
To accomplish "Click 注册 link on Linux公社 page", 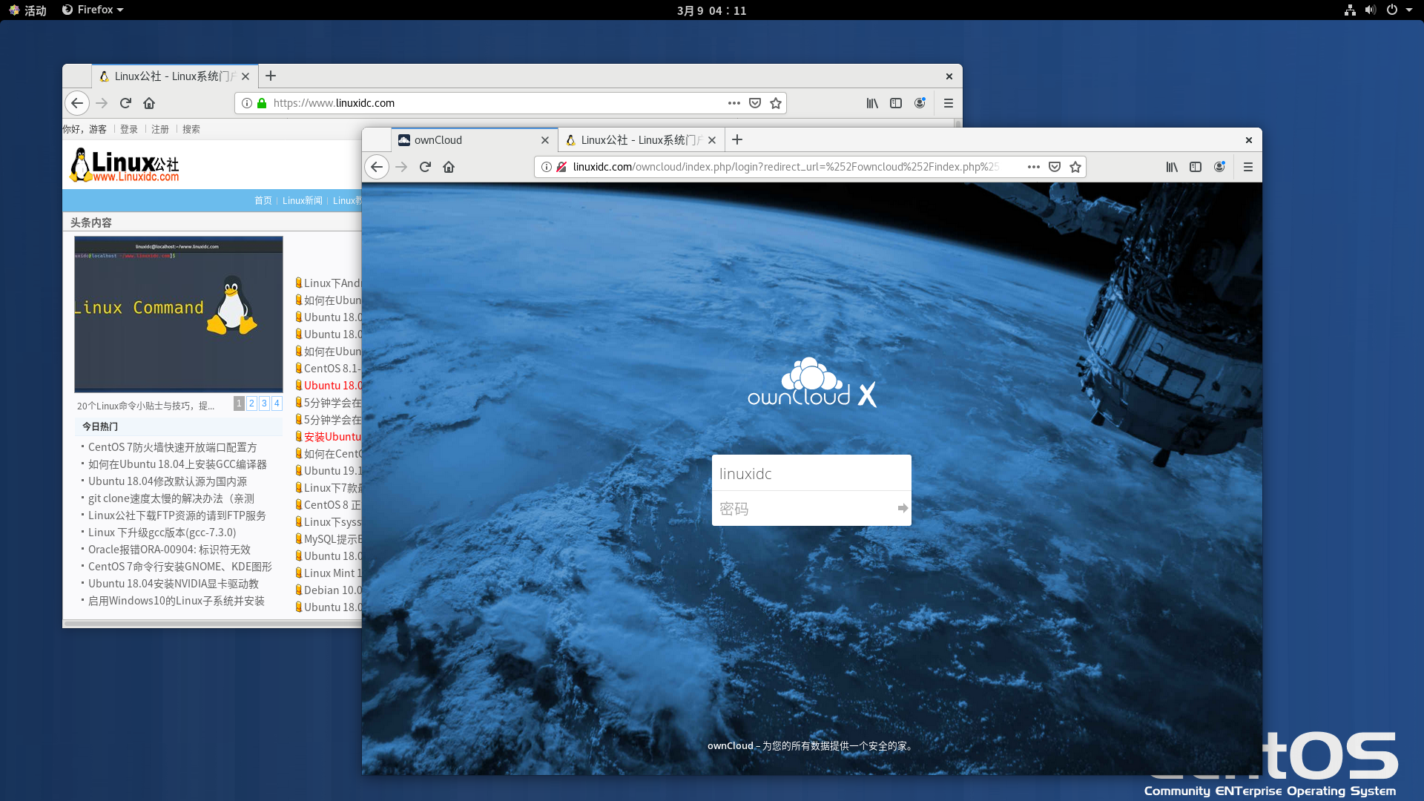I will [160, 129].
